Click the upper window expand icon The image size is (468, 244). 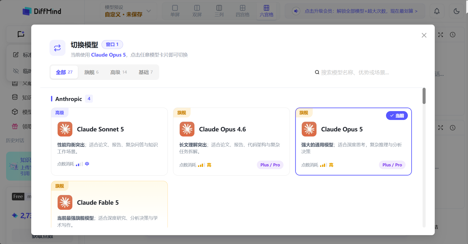coord(441,35)
